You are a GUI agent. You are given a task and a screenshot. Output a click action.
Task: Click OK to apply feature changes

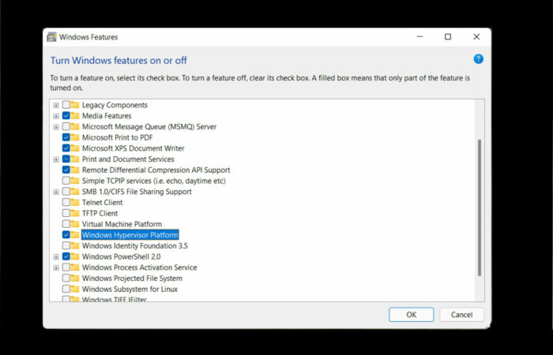[x=412, y=315]
